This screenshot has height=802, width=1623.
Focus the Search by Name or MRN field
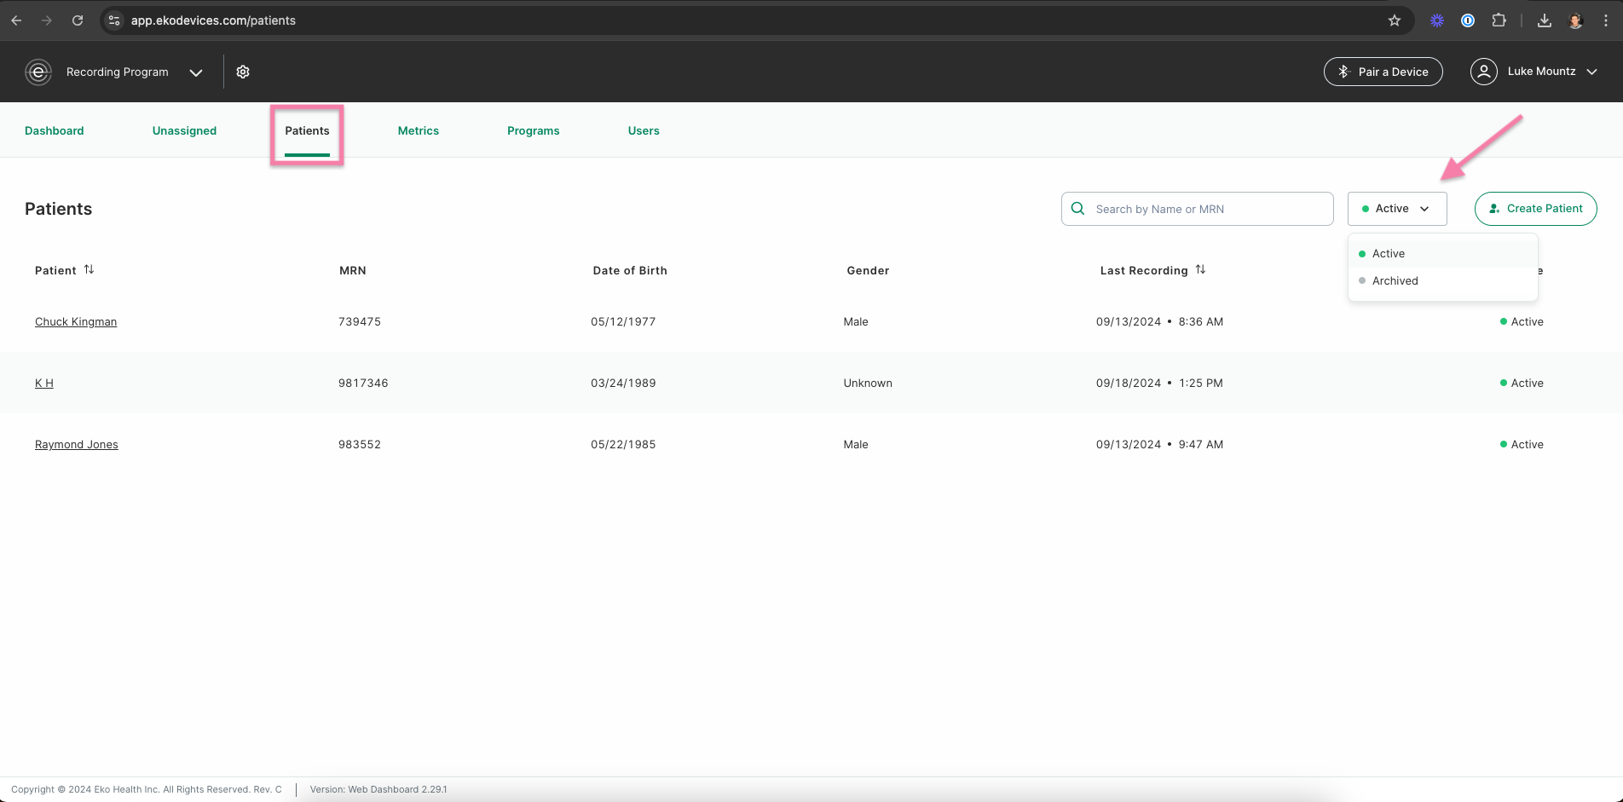tap(1197, 209)
